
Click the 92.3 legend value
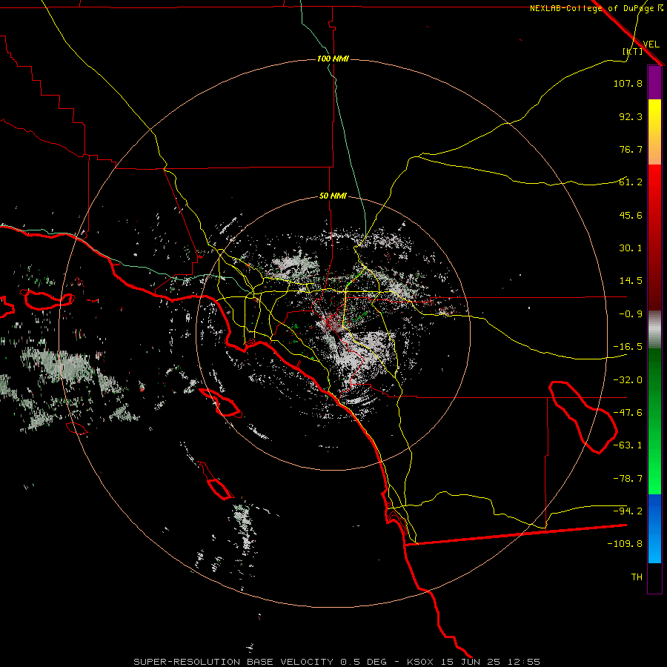tap(631, 116)
